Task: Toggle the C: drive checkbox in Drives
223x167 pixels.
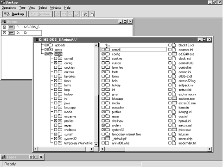Action: tap(4, 27)
